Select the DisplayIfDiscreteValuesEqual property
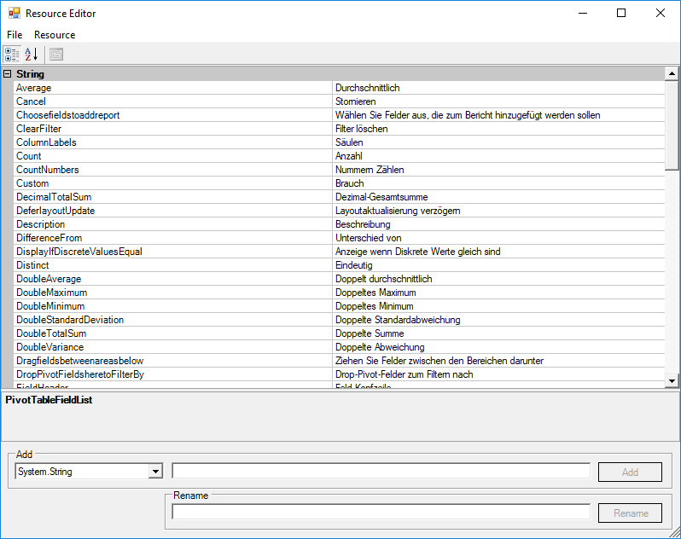681x539 pixels. tap(173, 252)
